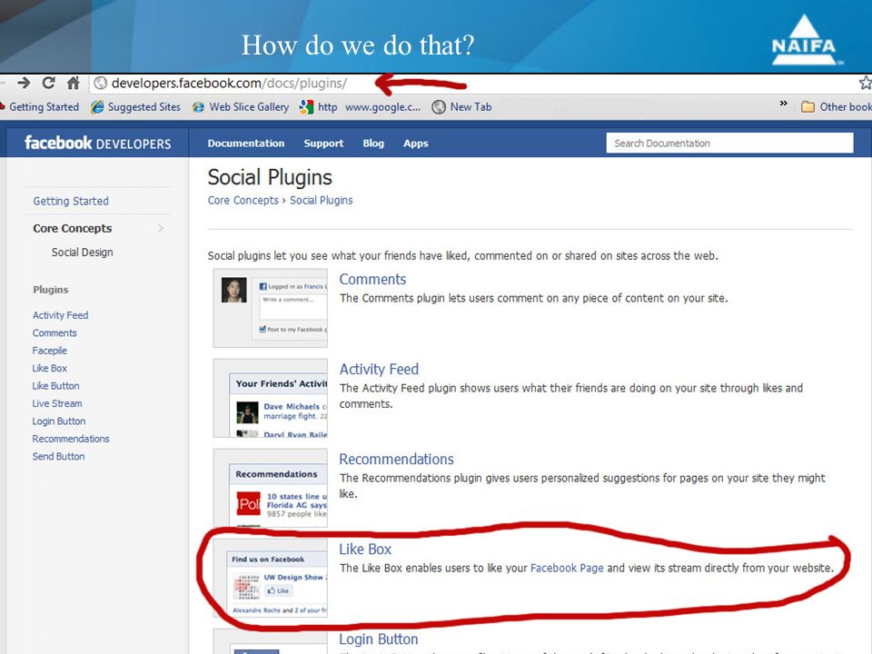
Task: Open the Other bookmarks folder
Action: click(837, 107)
